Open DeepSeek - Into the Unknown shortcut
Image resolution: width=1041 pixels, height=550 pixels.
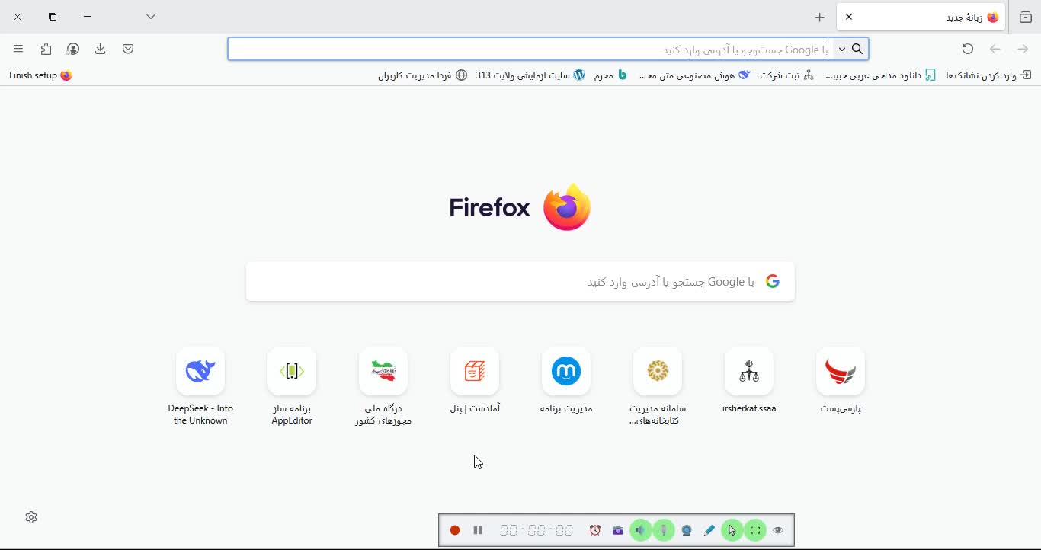(x=200, y=385)
